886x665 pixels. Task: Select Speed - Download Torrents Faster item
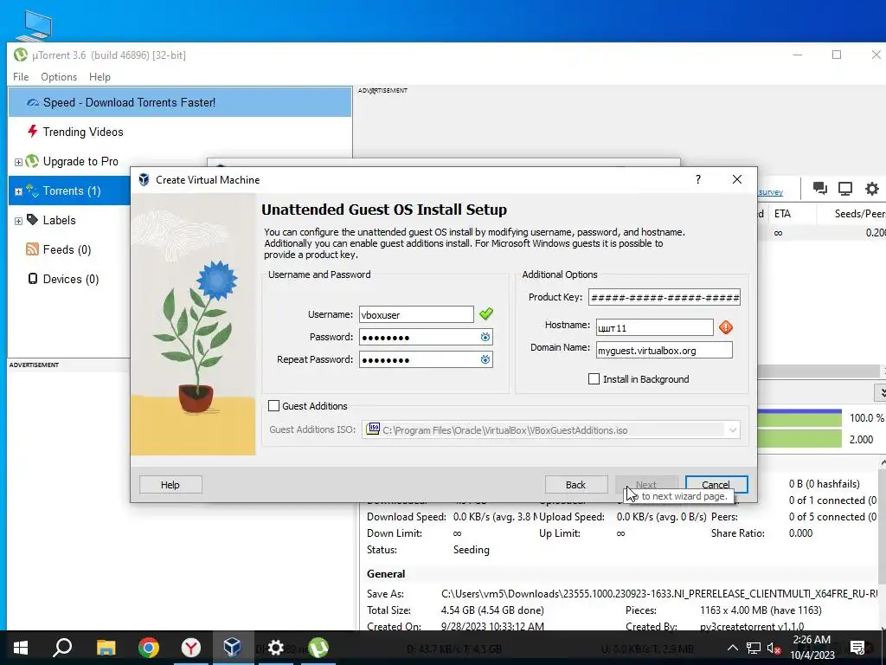pos(180,102)
